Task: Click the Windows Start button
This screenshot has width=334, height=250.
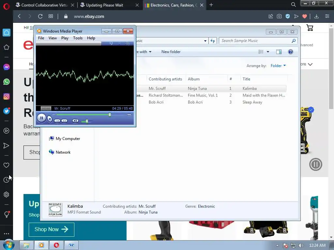Action: [x=8, y=245]
